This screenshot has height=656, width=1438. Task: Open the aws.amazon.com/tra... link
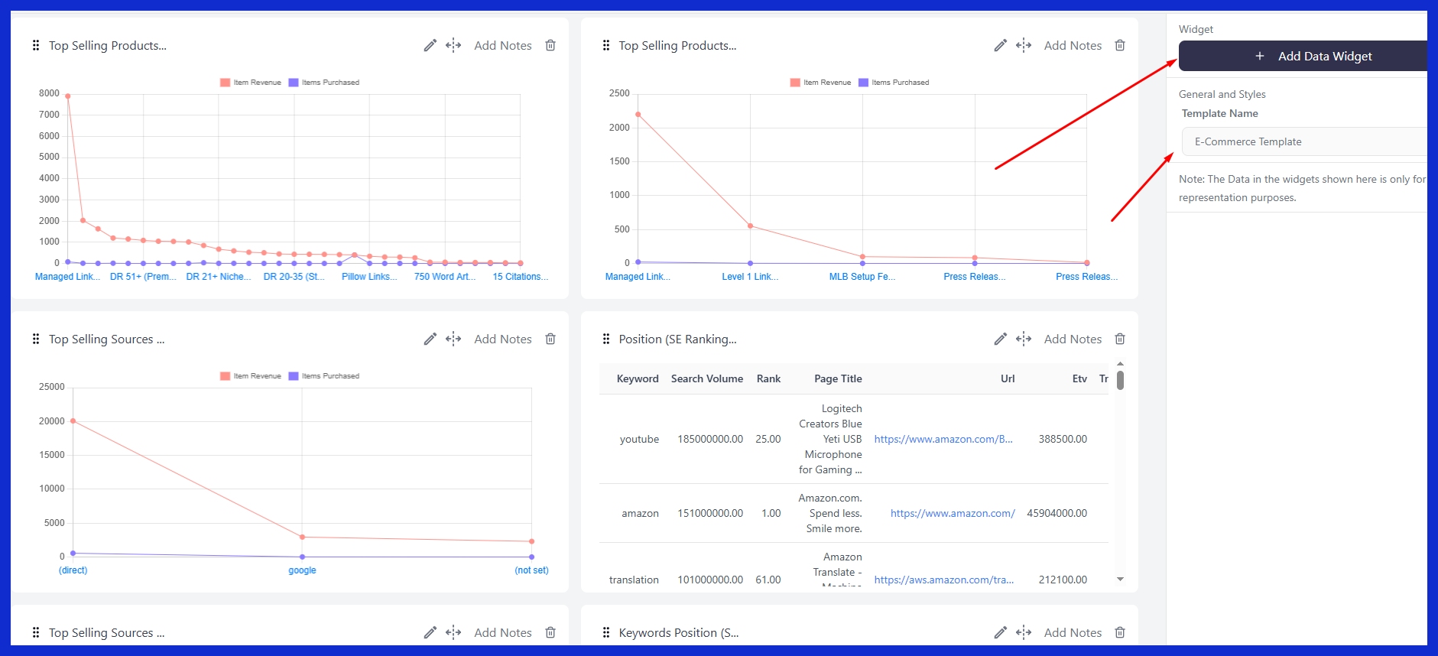[x=943, y=580]
